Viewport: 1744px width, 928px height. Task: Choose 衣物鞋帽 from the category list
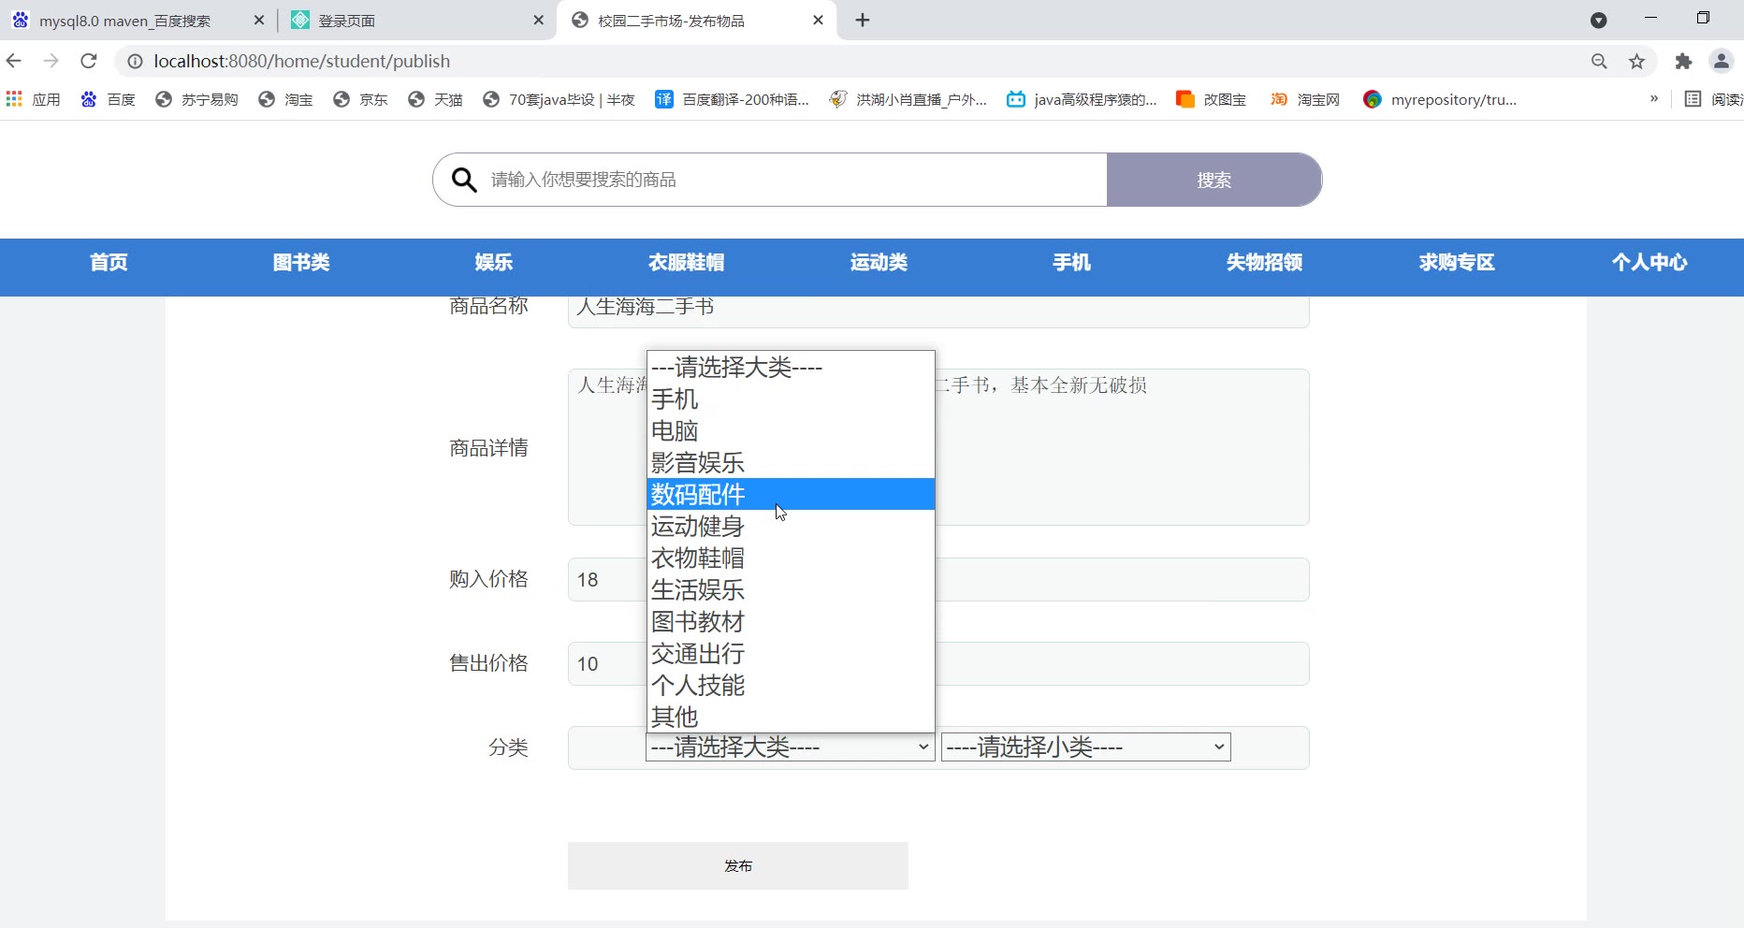point(791,558)
